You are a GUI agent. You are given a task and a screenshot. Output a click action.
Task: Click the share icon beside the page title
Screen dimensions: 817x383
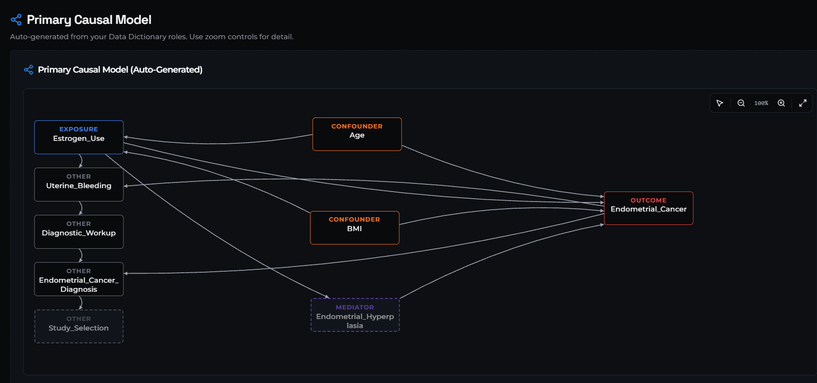click(x=16, y=20)
